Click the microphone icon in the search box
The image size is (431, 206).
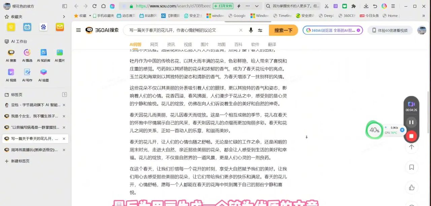pyautogui.click(x=251, y=30)
